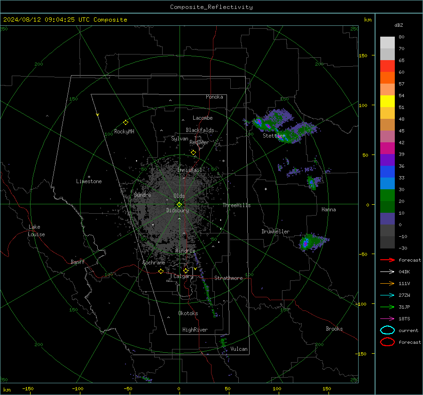Click the Sylvan city label
The height and width of the screenshot is (395, 423).
(180, 139)
